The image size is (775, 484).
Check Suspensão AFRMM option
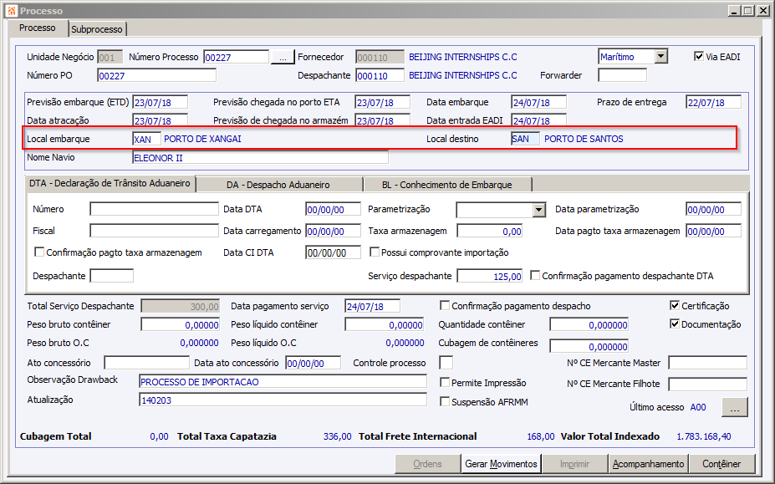(x=445, y=401)
